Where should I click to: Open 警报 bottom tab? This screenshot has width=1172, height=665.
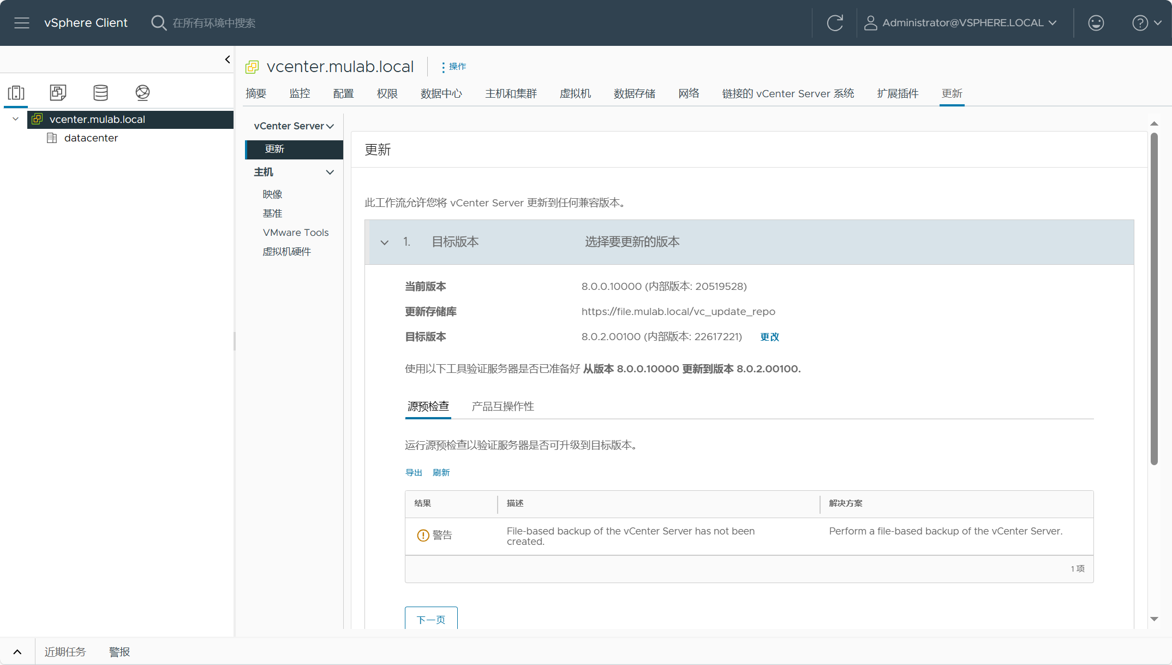pos(119,652)
